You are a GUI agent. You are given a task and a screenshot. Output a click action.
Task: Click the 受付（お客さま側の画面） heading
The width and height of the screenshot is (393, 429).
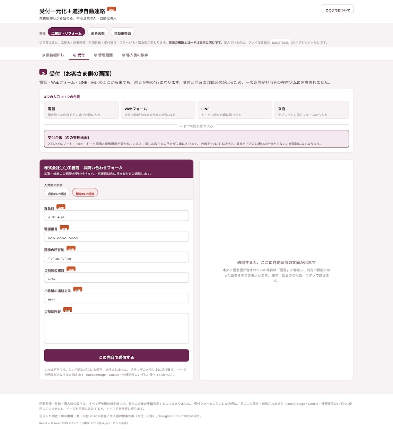coord(80,74)
